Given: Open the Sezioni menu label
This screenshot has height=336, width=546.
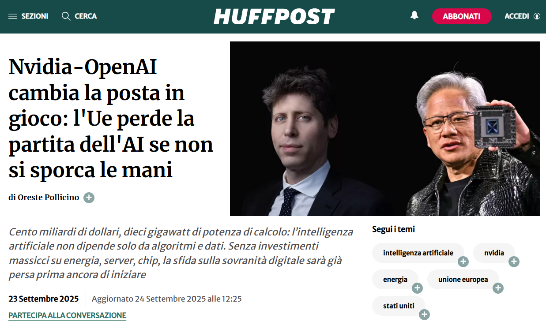Looking at the screenshot, I should click(35, 16).
